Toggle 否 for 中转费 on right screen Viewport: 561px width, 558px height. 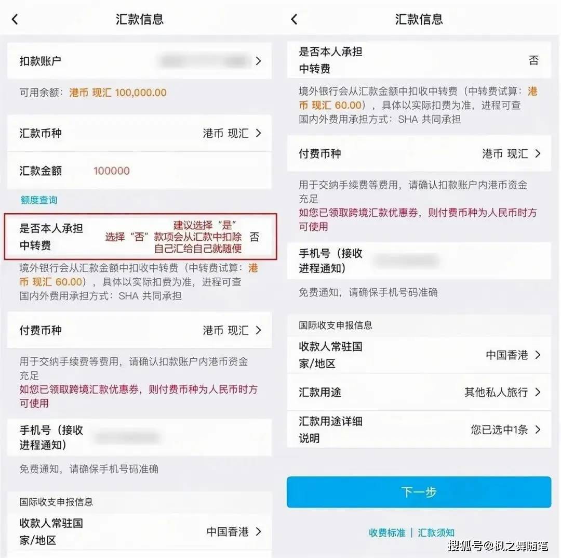click(533, 60)
